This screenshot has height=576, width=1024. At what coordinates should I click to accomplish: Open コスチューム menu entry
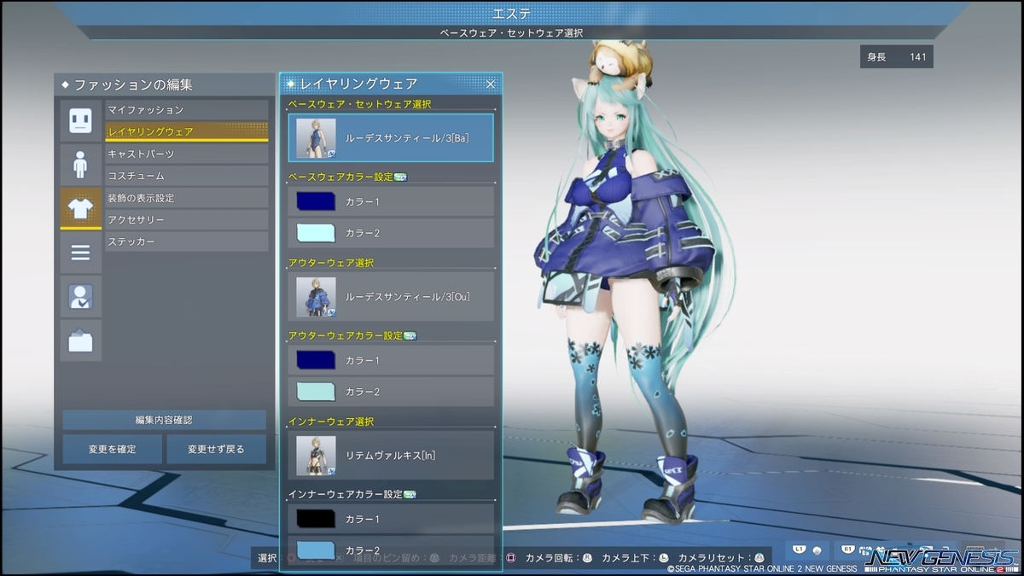187,176
